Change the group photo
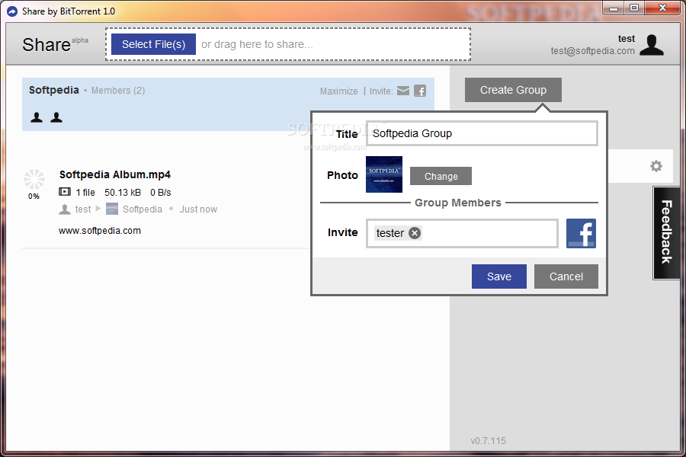686x457 pixels. tap(441, 176)
